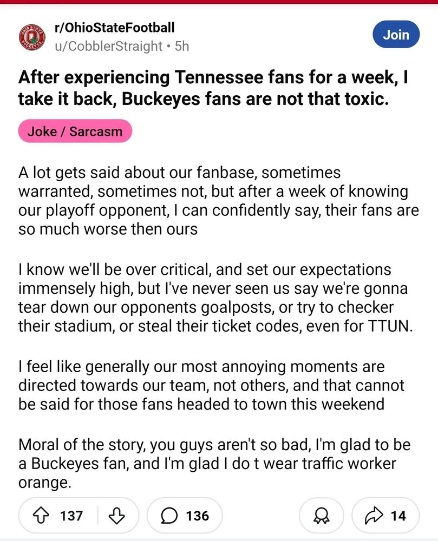Screen dimensions: 438x541
Task: Click the 137 vote score
Action: [x=71, y=516]
